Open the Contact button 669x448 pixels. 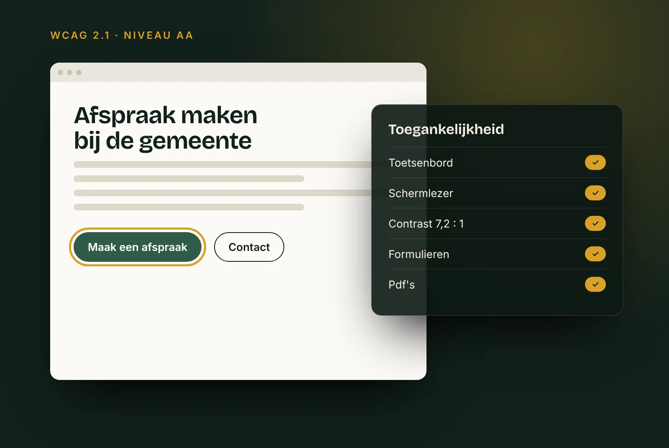coord(249,247)
